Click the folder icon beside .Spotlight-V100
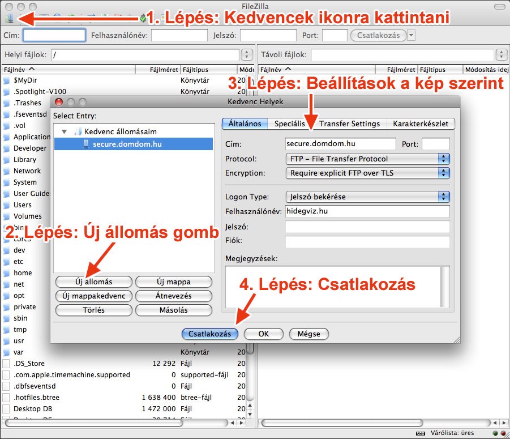 point(6,92)
